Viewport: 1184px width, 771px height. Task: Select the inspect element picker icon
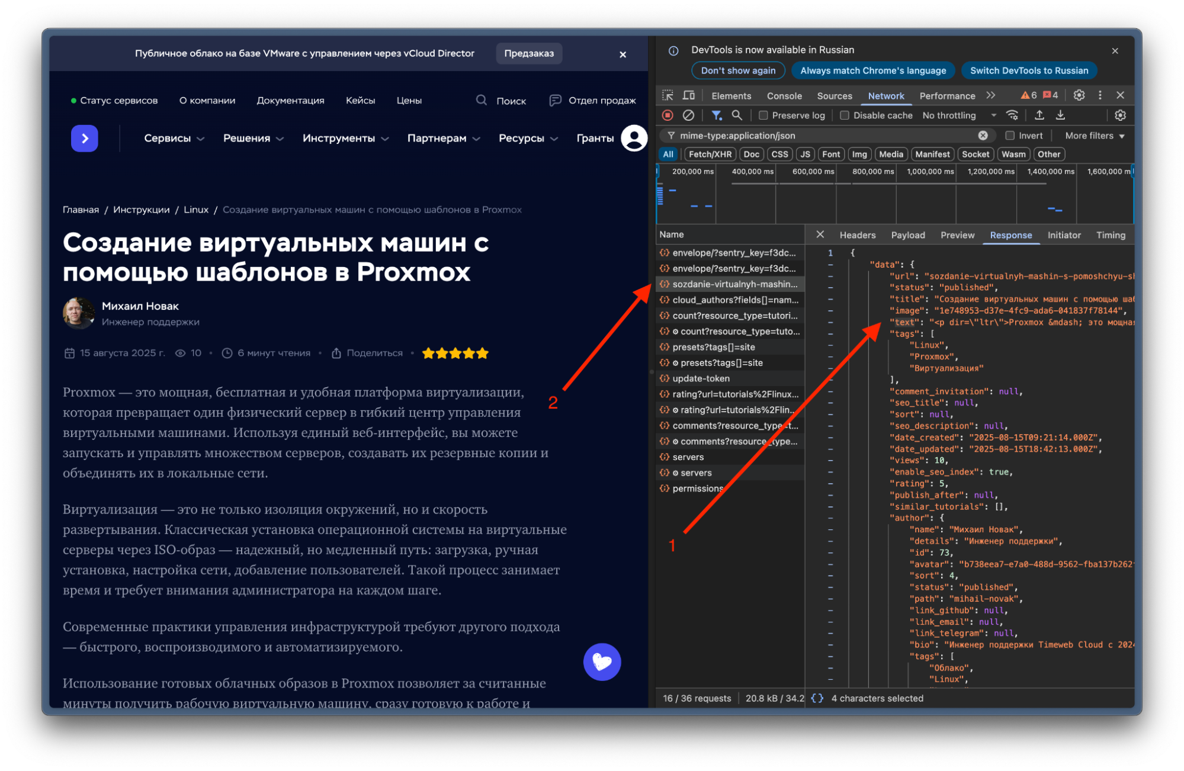click(668, 95)
